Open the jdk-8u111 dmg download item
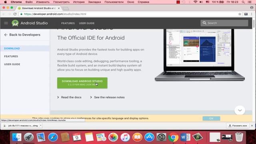The height and width of the screenshot is (144, 256). [x=21, y=126]
